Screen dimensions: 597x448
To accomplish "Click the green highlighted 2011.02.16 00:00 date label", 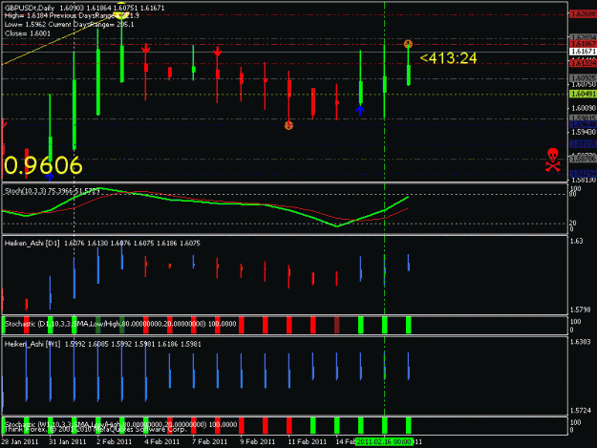I will [385, 441].
